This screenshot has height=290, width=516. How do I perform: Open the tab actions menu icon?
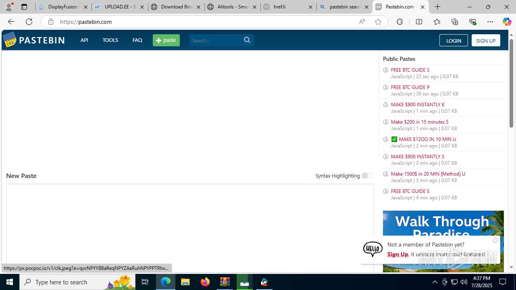(x=24, y=7)
